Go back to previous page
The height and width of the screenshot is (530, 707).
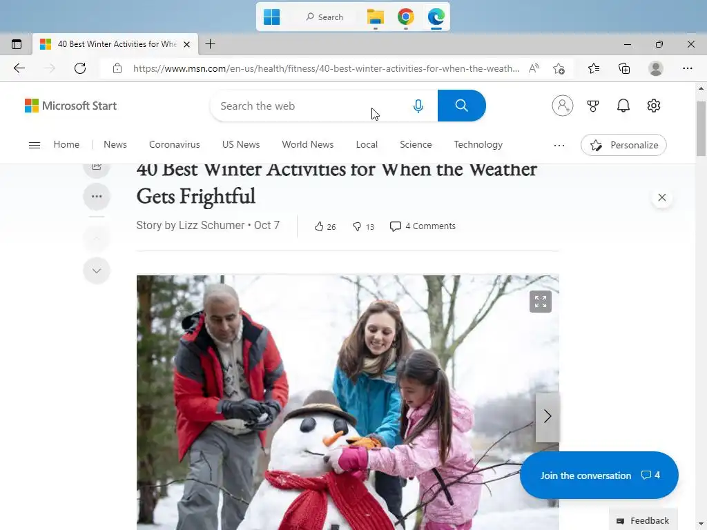pyautogui.click(x=19, y=68)
